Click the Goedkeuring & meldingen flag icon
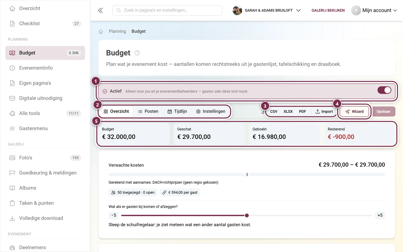The image size is (403, 252). pyautogui.click(x=12, y=173)
